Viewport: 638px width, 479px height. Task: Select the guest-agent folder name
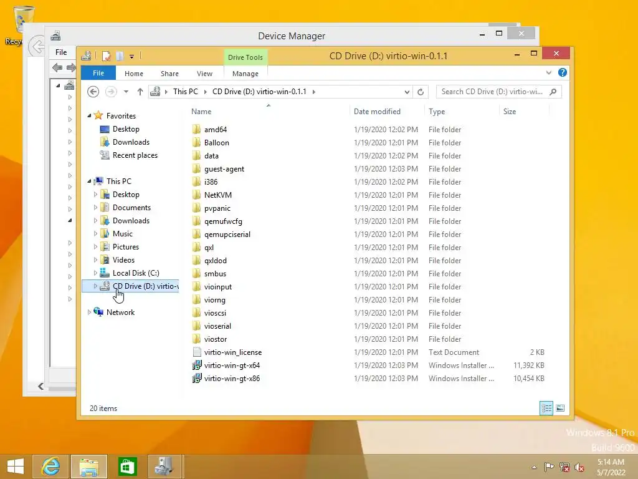tap(224, 169)
